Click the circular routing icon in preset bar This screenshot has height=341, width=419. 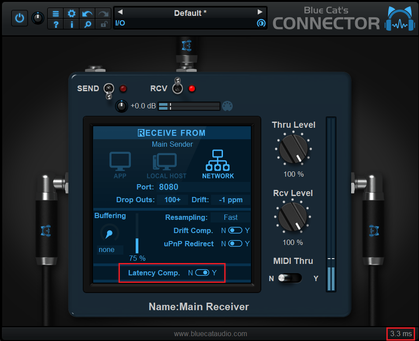pyautogui.click(x=261, y=23)
